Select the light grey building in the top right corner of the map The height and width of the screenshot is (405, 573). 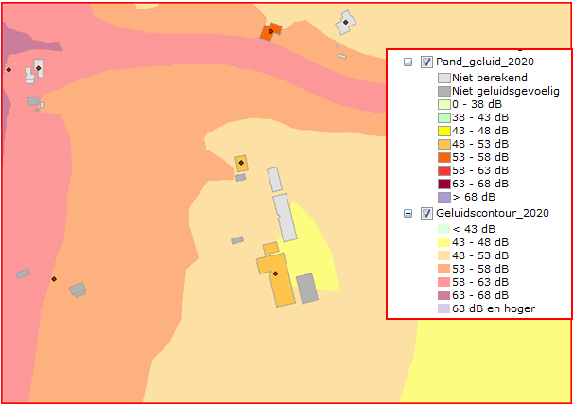tap(346, 23)
